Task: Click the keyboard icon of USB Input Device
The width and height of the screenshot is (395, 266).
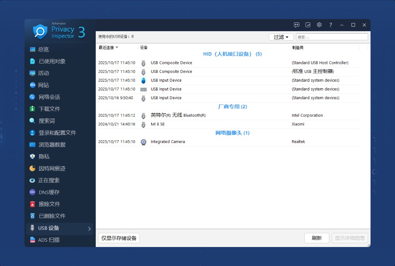Action: click(x=144, y=89)
